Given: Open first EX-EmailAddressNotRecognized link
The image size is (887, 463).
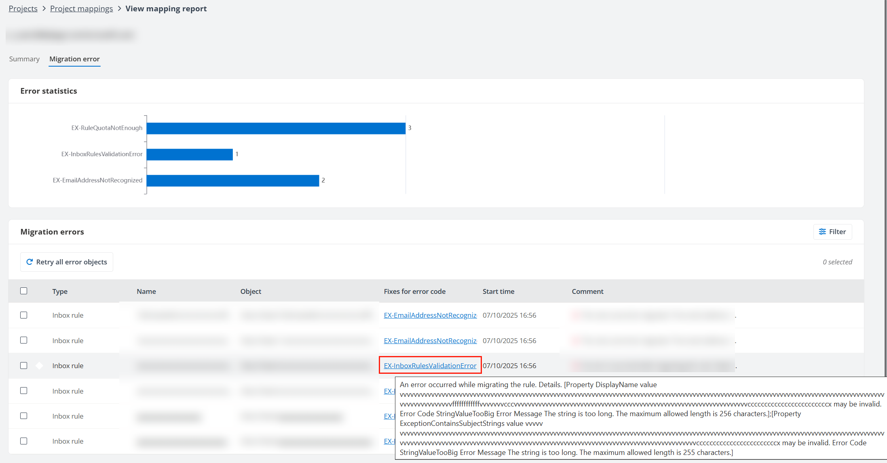Looking at the screenshot, I should point(430,315).
